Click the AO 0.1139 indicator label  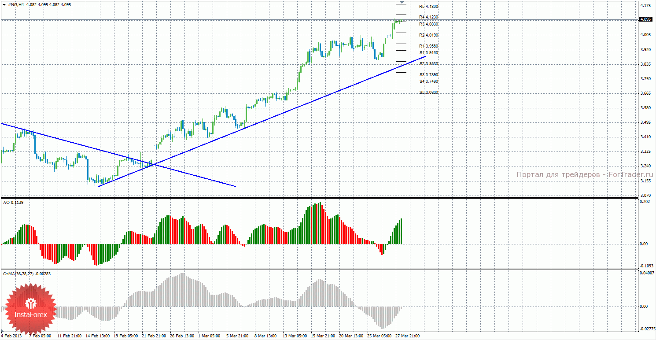coord(13,203)
